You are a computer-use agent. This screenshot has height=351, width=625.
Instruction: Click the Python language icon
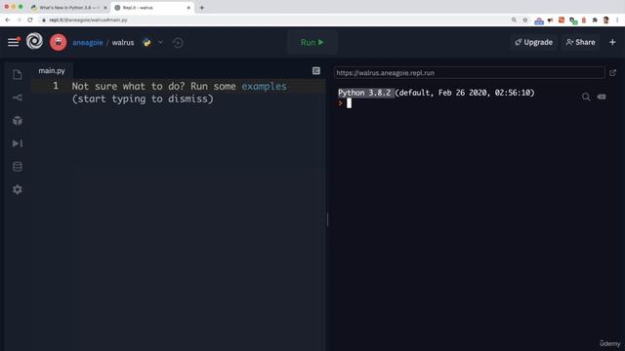pyautogui.click(x=146, y=42)
